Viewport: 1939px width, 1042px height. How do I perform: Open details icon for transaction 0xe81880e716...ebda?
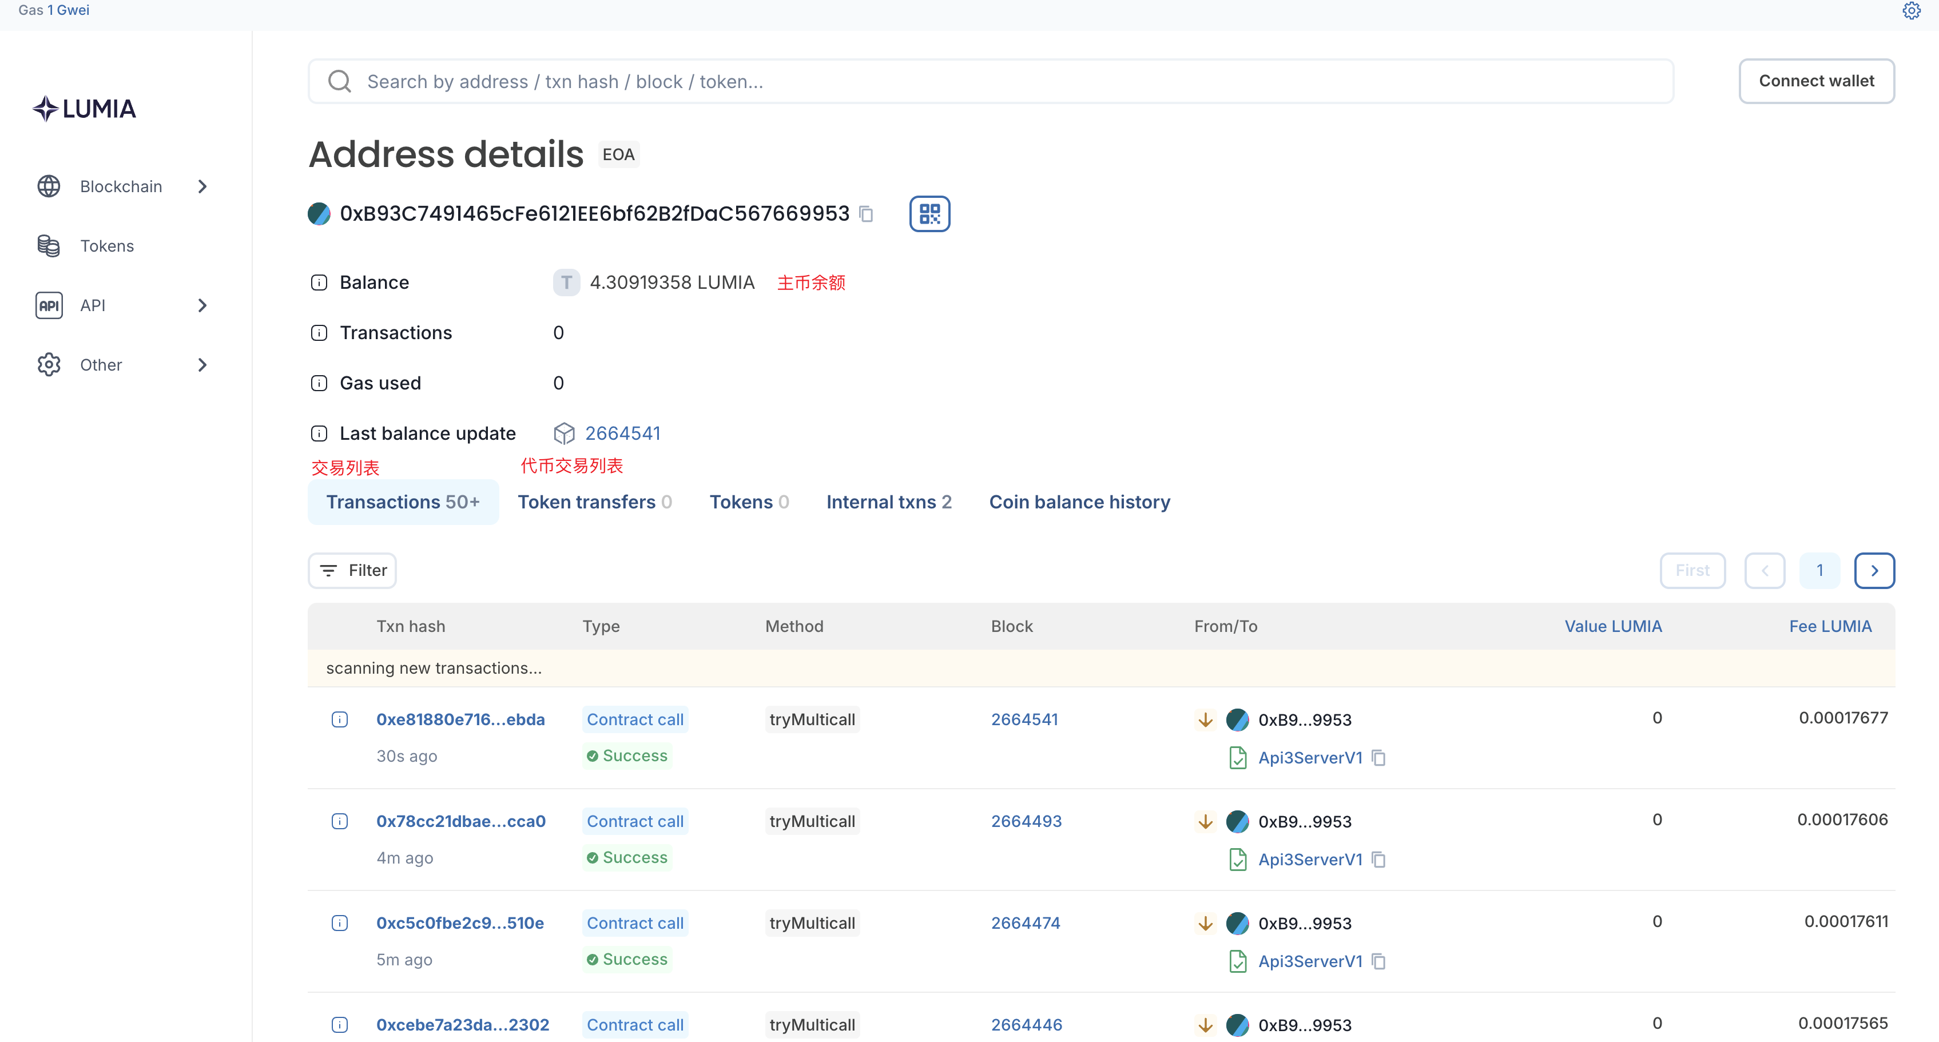point(340,719)
